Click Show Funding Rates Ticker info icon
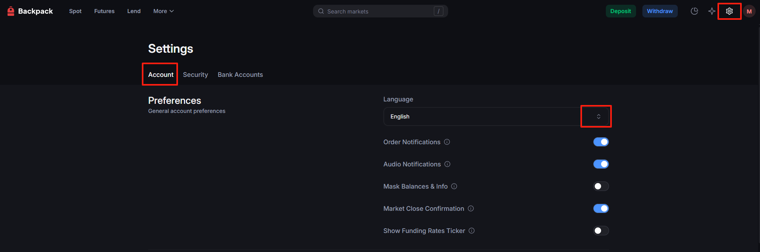Screen dimensions: 760x252 [472, 231]
